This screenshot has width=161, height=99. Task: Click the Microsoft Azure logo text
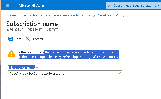[x=33, y=6]
